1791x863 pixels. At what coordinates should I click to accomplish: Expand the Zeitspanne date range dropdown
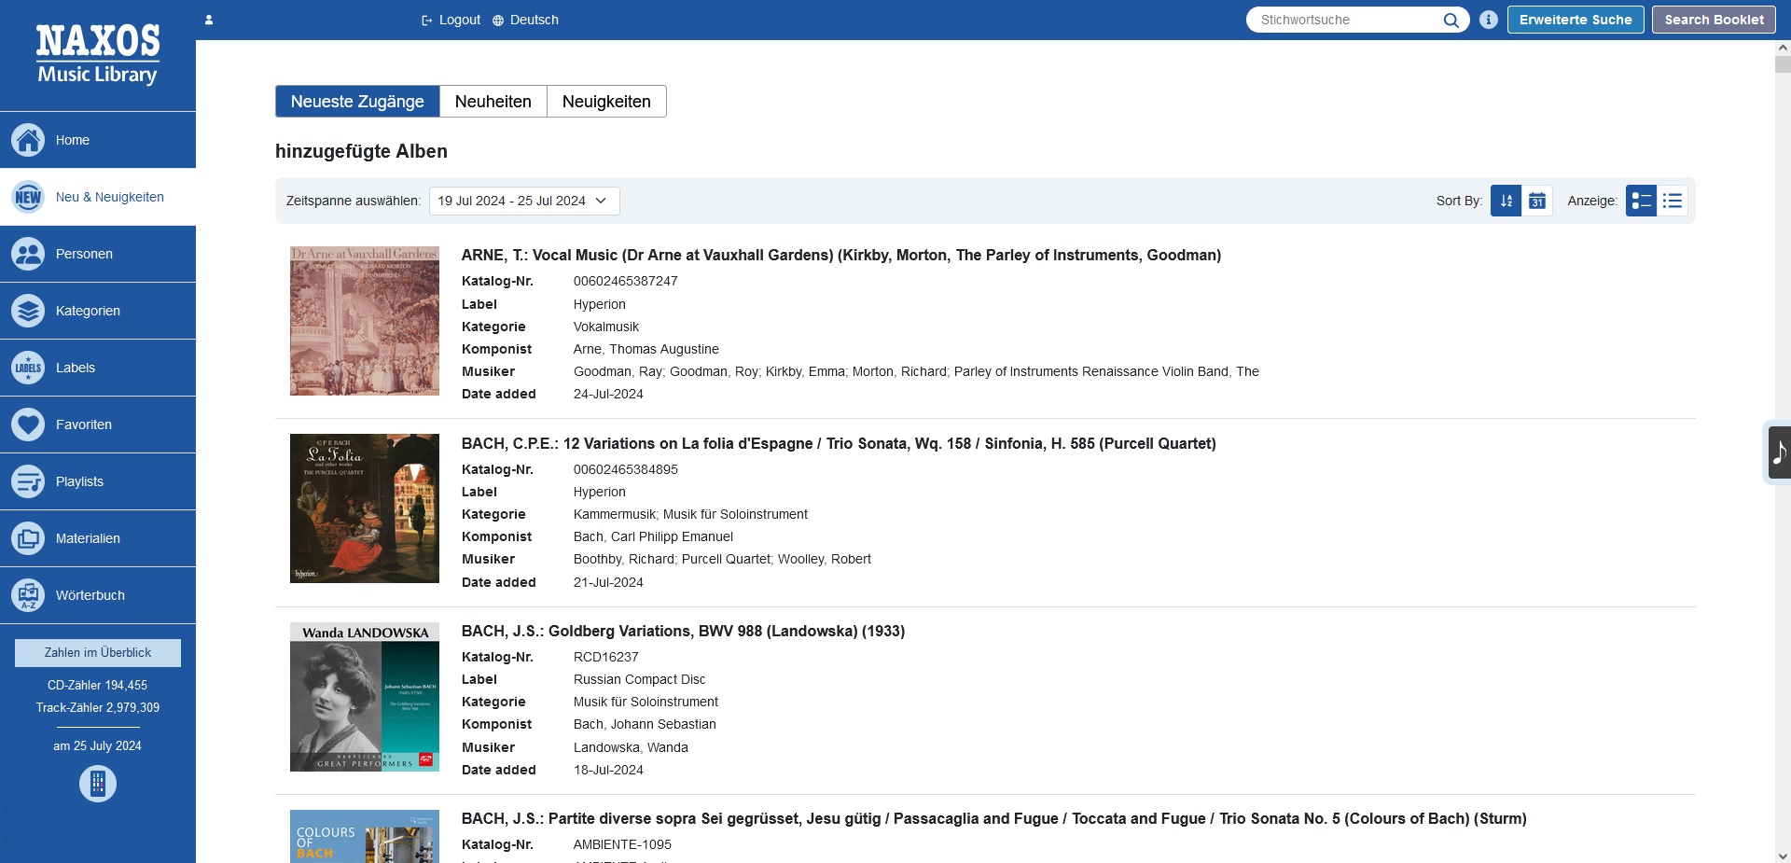point(524,201)
